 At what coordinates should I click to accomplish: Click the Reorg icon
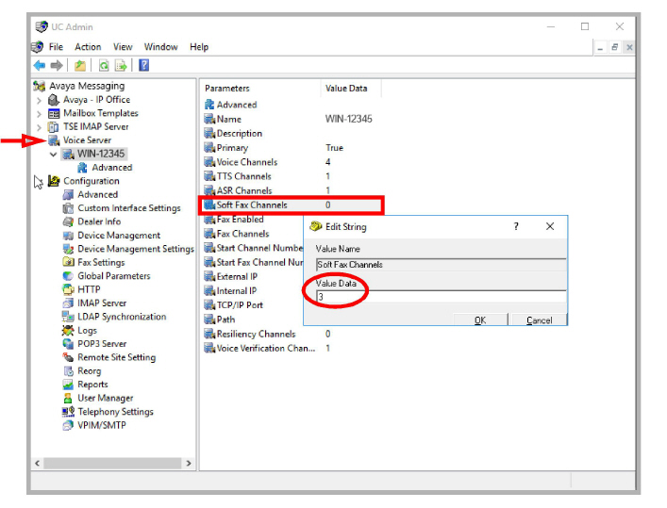click(68, 371)
